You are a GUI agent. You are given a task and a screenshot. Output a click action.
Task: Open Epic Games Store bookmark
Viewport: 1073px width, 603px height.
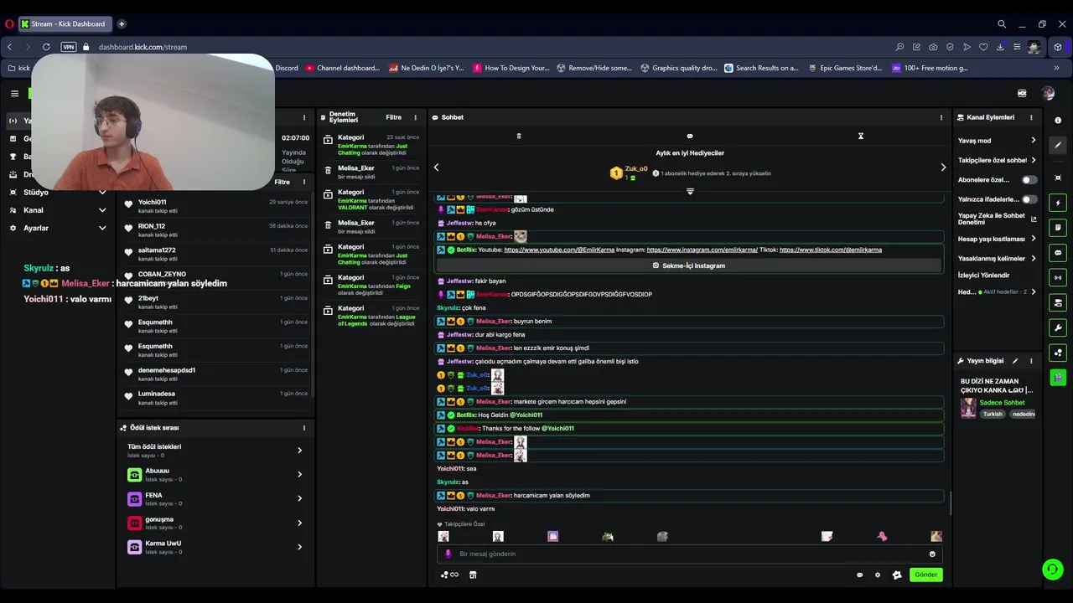[x=846, y=68]
